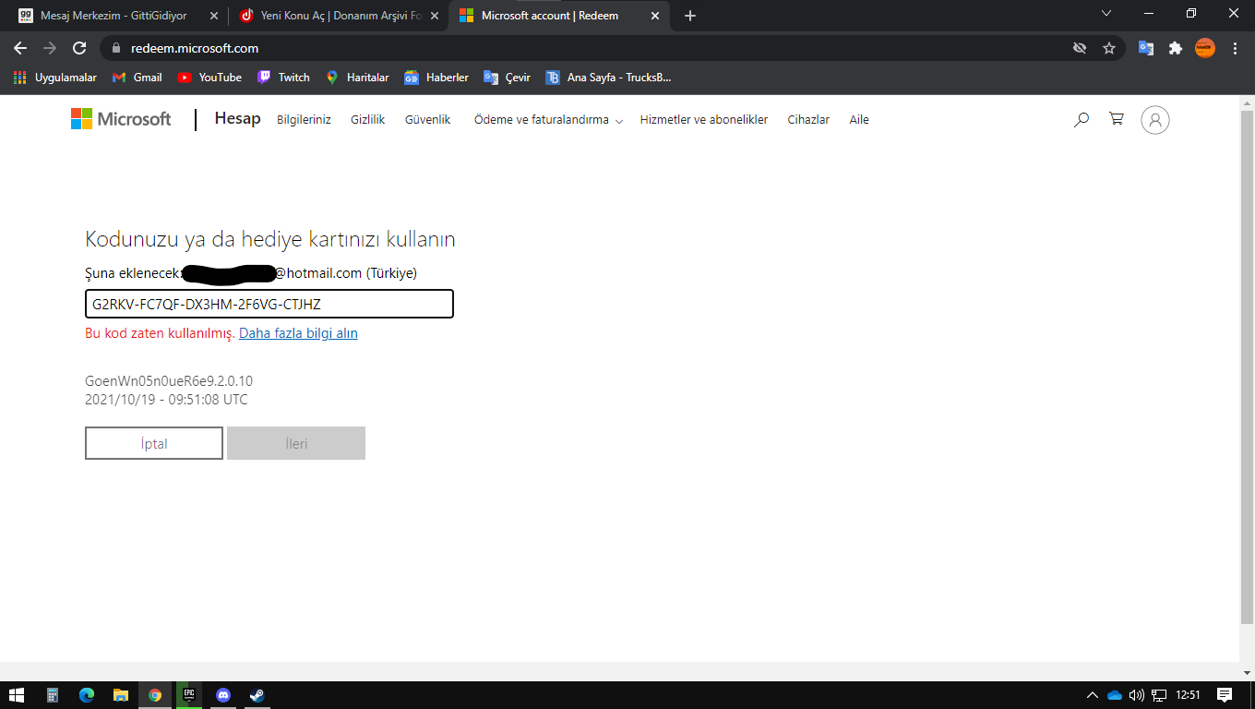Reload the page with refresh icon

pyautogui.click(x=79, y=48)
